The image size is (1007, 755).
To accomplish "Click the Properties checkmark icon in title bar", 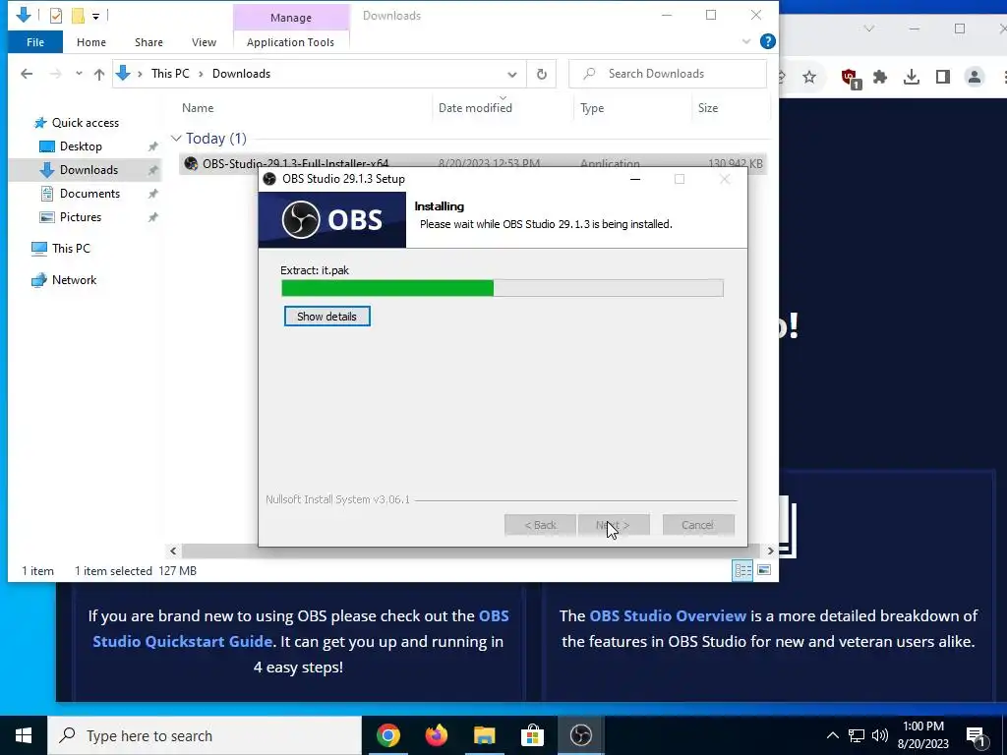I will click(x=56, y=16).
